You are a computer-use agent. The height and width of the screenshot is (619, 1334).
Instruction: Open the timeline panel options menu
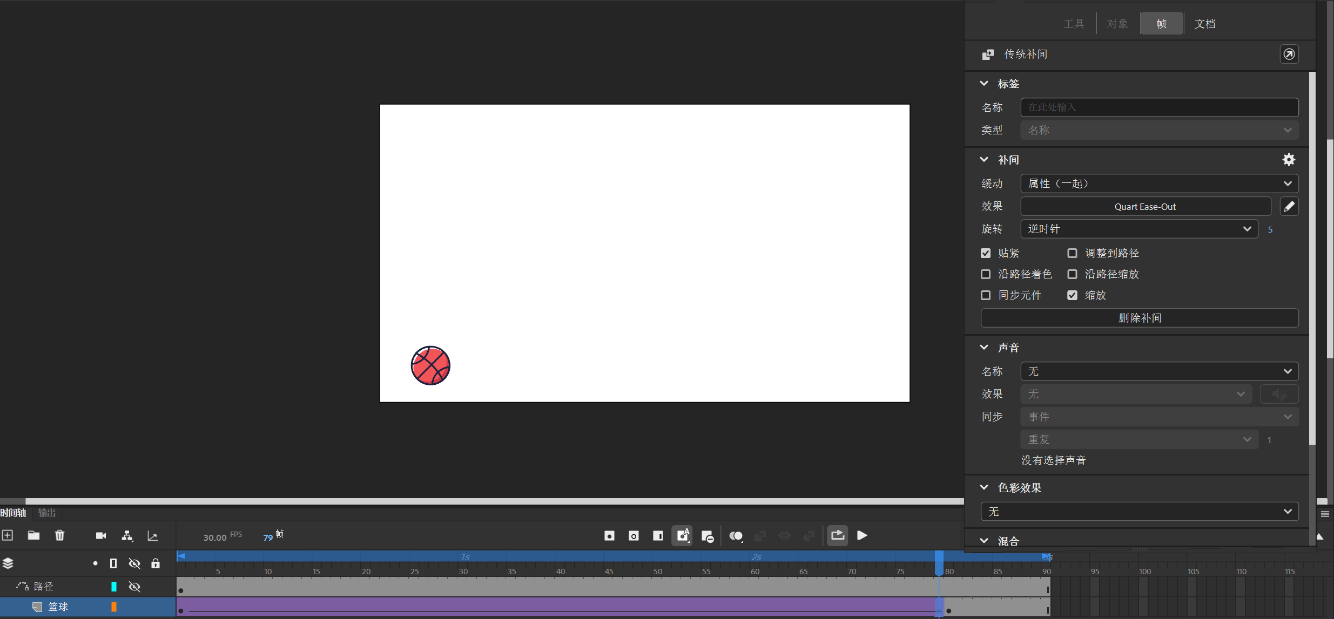pyautogui.click(x=1325, y=514)
